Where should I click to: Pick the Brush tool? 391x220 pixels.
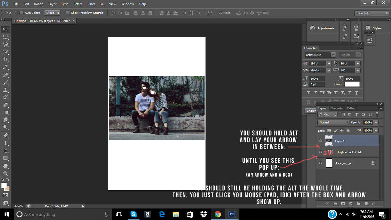tap(5, 82)
